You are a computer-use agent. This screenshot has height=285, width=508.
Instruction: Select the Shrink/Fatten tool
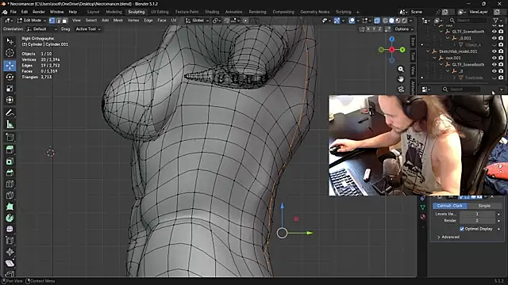[10, 252]
